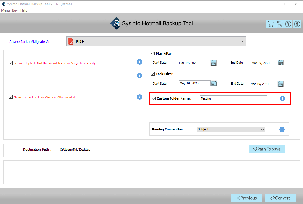Viewport: 303px width, 204px height.
Task: Open calendar for Task Filter Start Date
Action: click(x=214, y=83)
